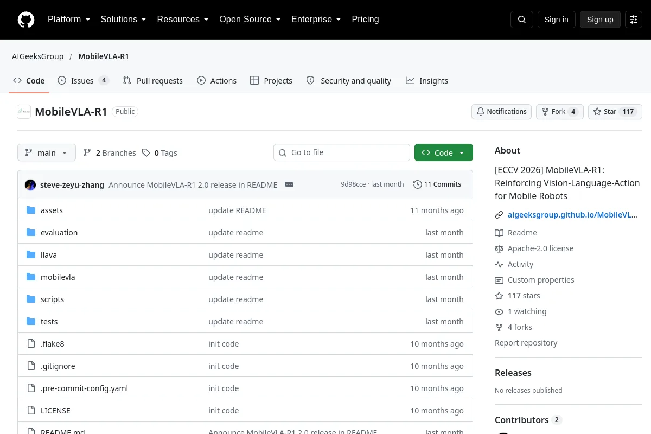The width and height of the screenshot is (651, 434).
Task: Open appearance settings icon in header
Action: tap(634, 20)
